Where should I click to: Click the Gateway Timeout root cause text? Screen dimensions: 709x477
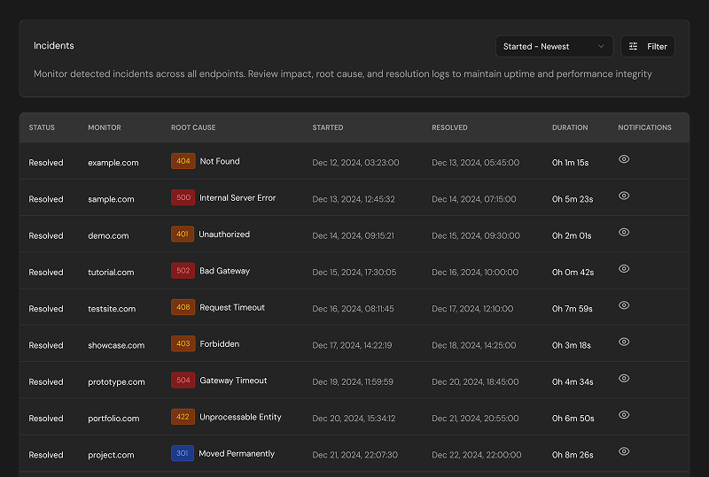point(233,381)
